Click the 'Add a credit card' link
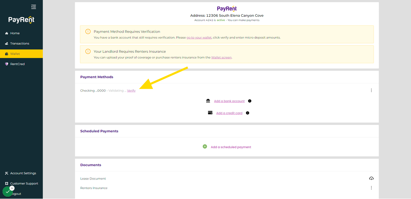The width and height of the screenshot is (411, 199). (x=229, y=113)
